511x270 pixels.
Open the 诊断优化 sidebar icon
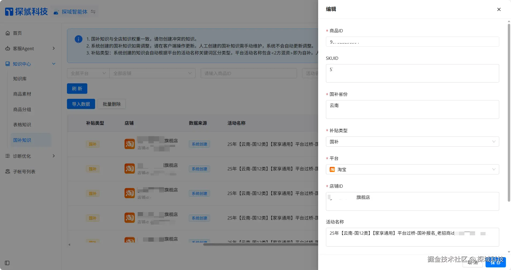(x=7, y=156)
